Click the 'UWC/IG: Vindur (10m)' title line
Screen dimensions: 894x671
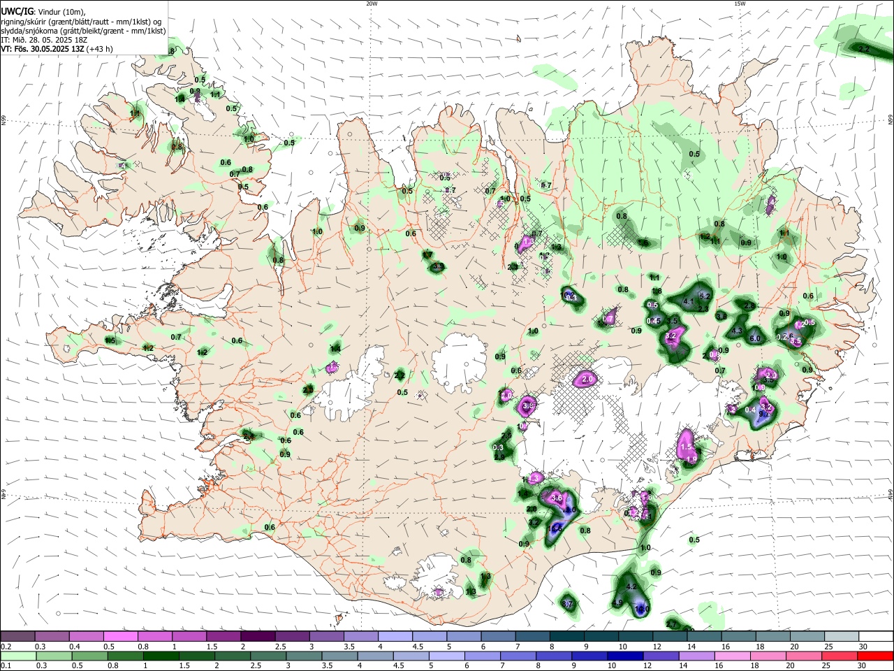pyautogui.click(x=43, y=11)
